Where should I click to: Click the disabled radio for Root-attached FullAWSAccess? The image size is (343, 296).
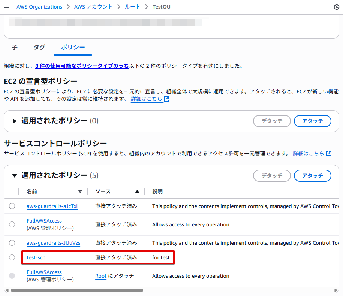coord(12,276)
